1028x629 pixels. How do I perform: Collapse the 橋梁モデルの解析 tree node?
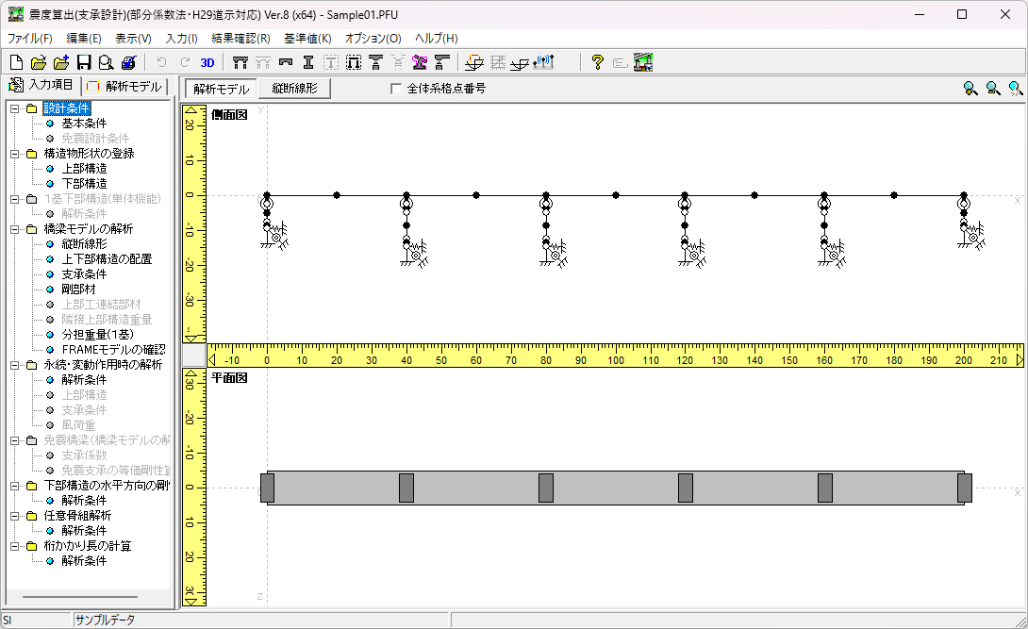14,229
